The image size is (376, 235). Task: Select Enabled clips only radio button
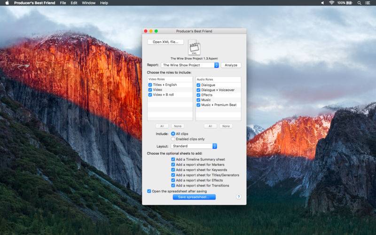click(x=173, y=139)
